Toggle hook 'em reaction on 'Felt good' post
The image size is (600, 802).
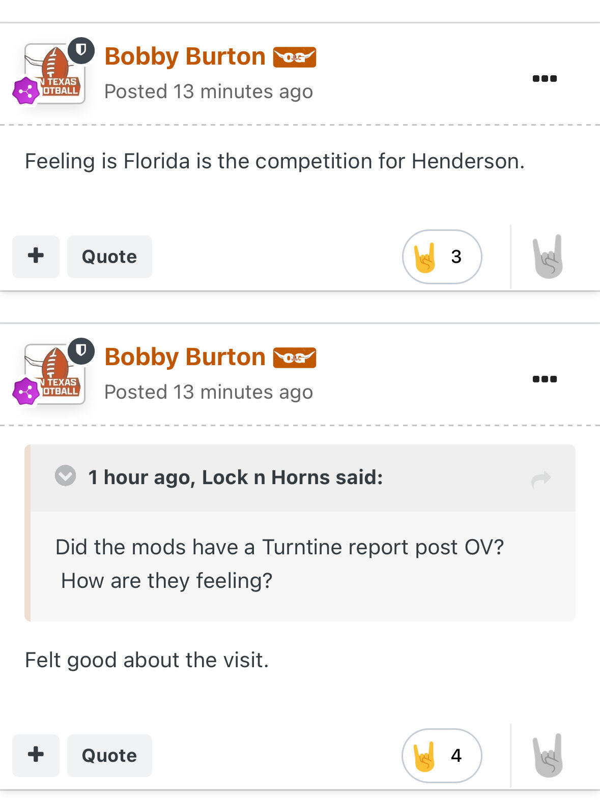click(x=548, y=756)
